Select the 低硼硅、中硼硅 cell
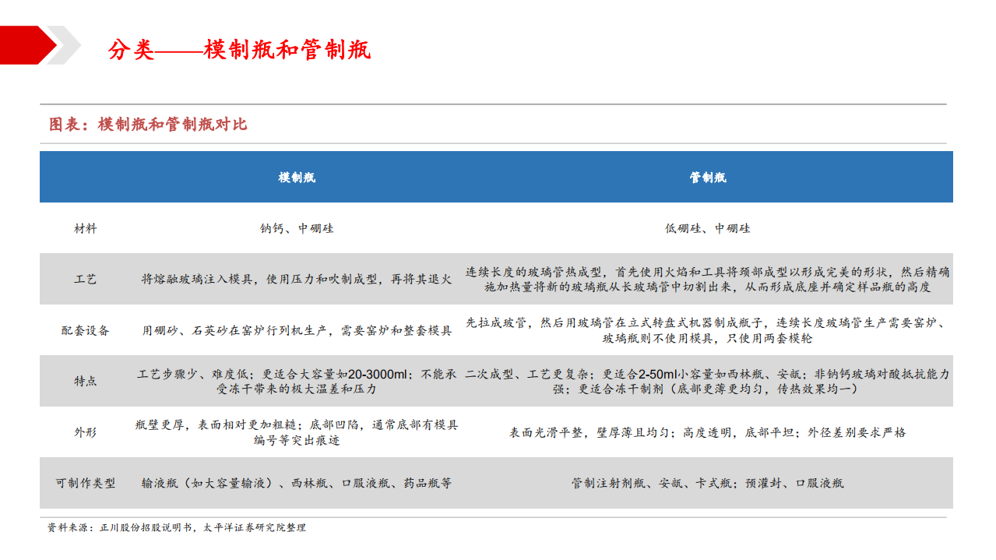The image size is (996, 560). (x=711, y=228)
